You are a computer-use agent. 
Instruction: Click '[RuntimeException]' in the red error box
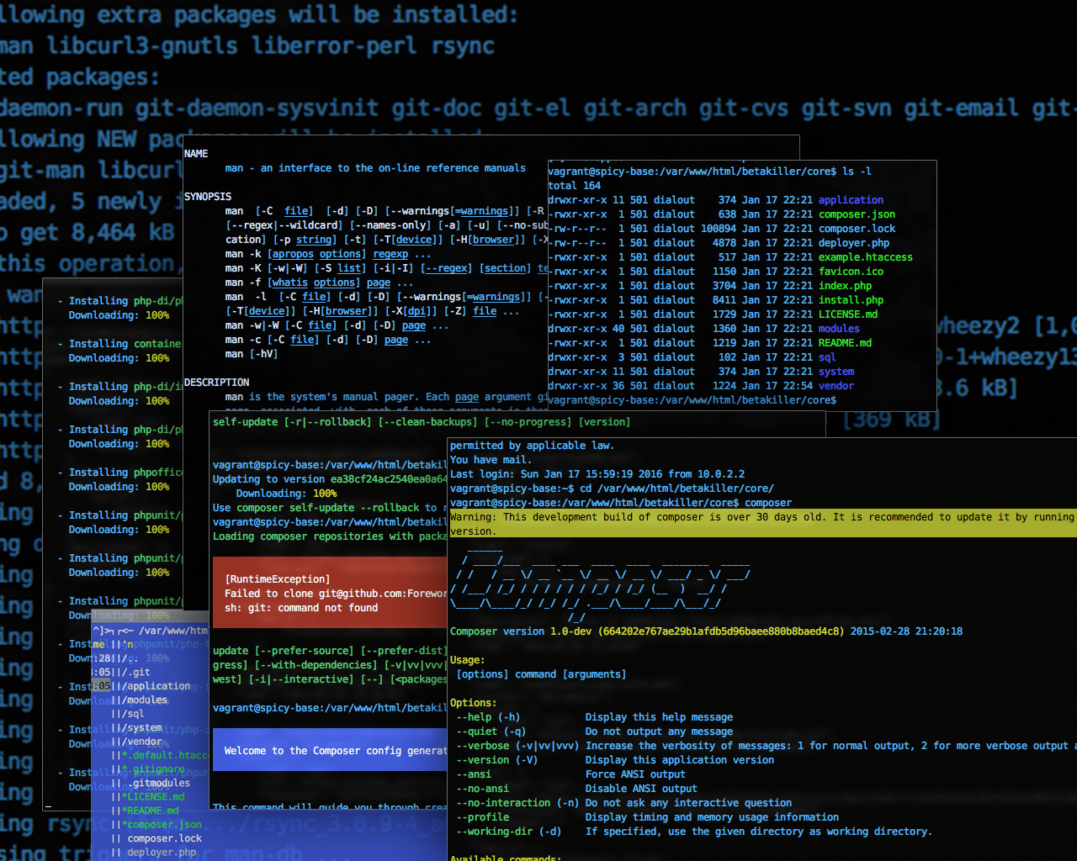coord(277,579)
